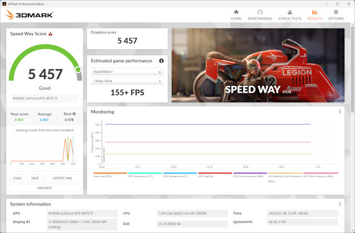The height and width of the screenshot is (233, 355).
Task: Open the System information options menu
Action: coord(339,204)
